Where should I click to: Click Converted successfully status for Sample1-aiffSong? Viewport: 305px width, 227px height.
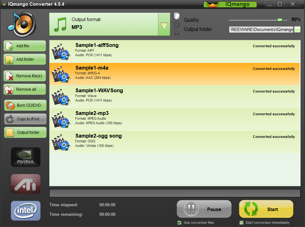pyautogui.click(x=274, y=46)
